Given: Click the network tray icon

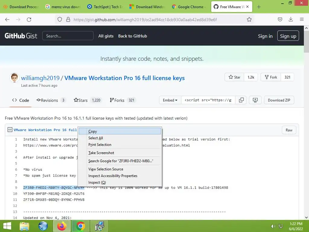Looking at the screenshot, I should coord(281,226).
